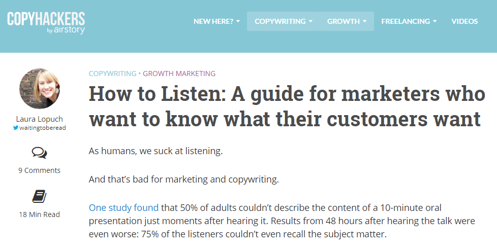Open the Copywriting category link
497x251 pixels.
(x=112, y=74)
